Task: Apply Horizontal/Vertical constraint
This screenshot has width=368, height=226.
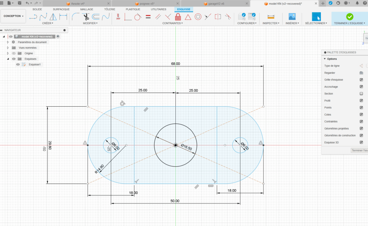Action: pyautogui.click(x=118, y=17)
